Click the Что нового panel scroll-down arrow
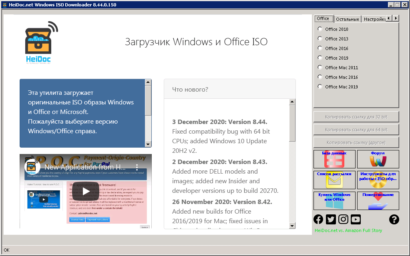Screen dimensions: 410x256 (292, 226)
